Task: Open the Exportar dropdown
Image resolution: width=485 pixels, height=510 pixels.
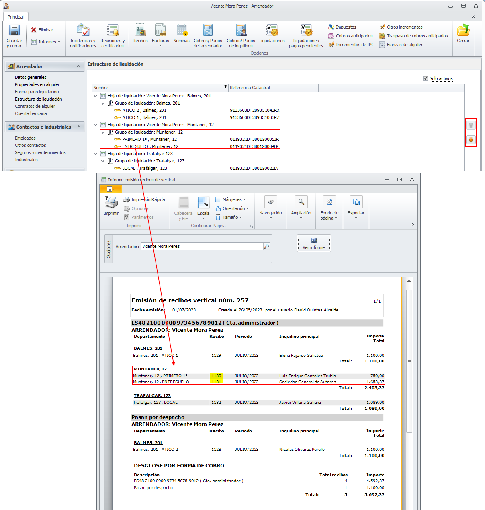Action: [x=356, y=208]
